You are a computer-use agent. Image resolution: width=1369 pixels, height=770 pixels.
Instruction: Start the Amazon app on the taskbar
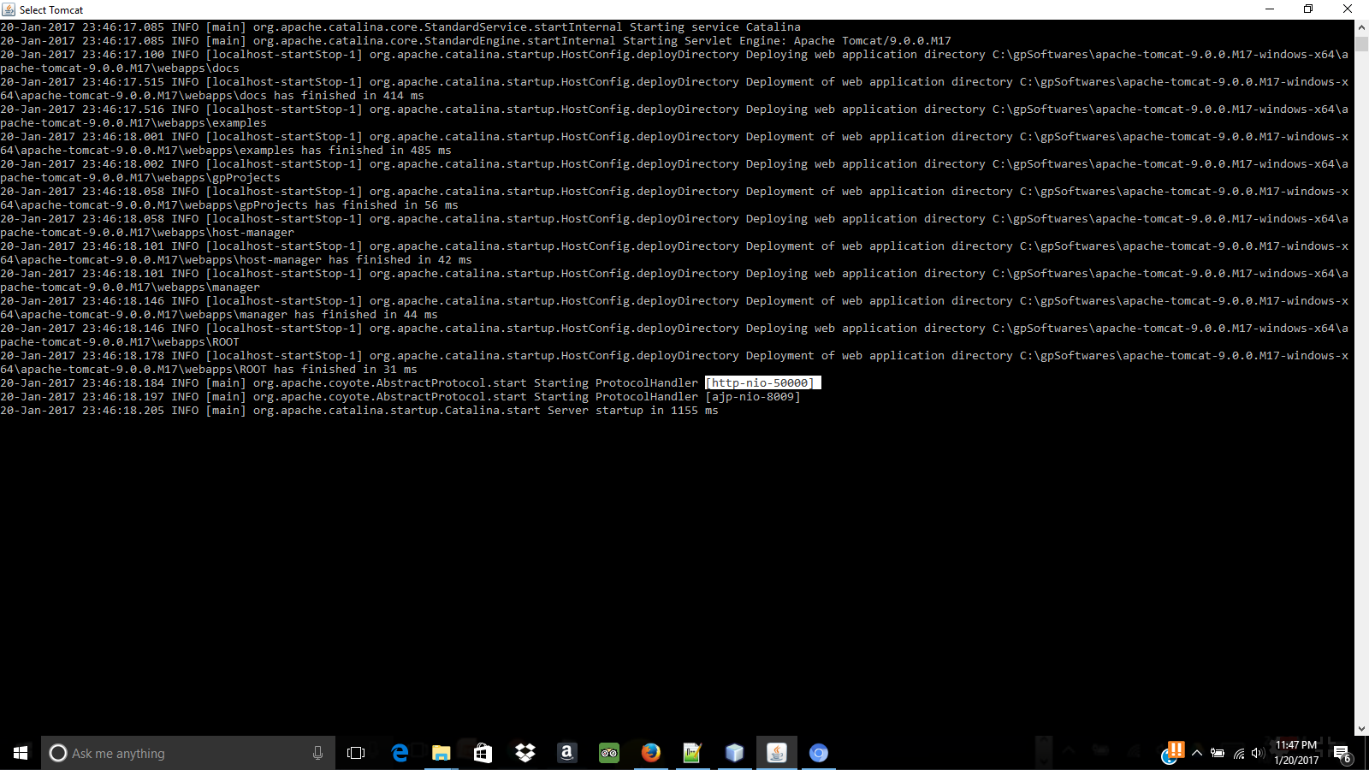567,753
